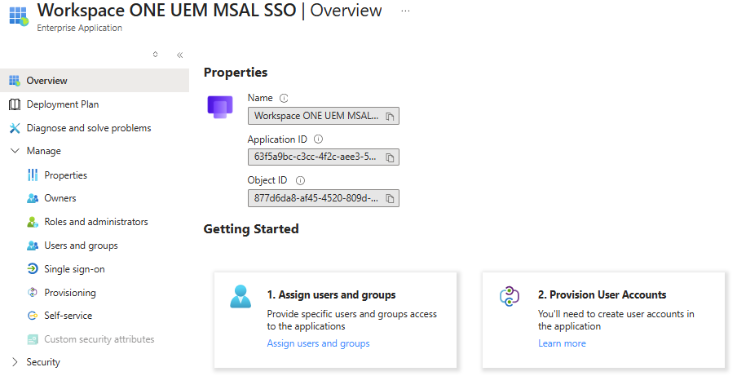737x376 pixels.
Task: Click the Single sign-on arrow icon
Action: pyautogui.click(x=33, y=269)
